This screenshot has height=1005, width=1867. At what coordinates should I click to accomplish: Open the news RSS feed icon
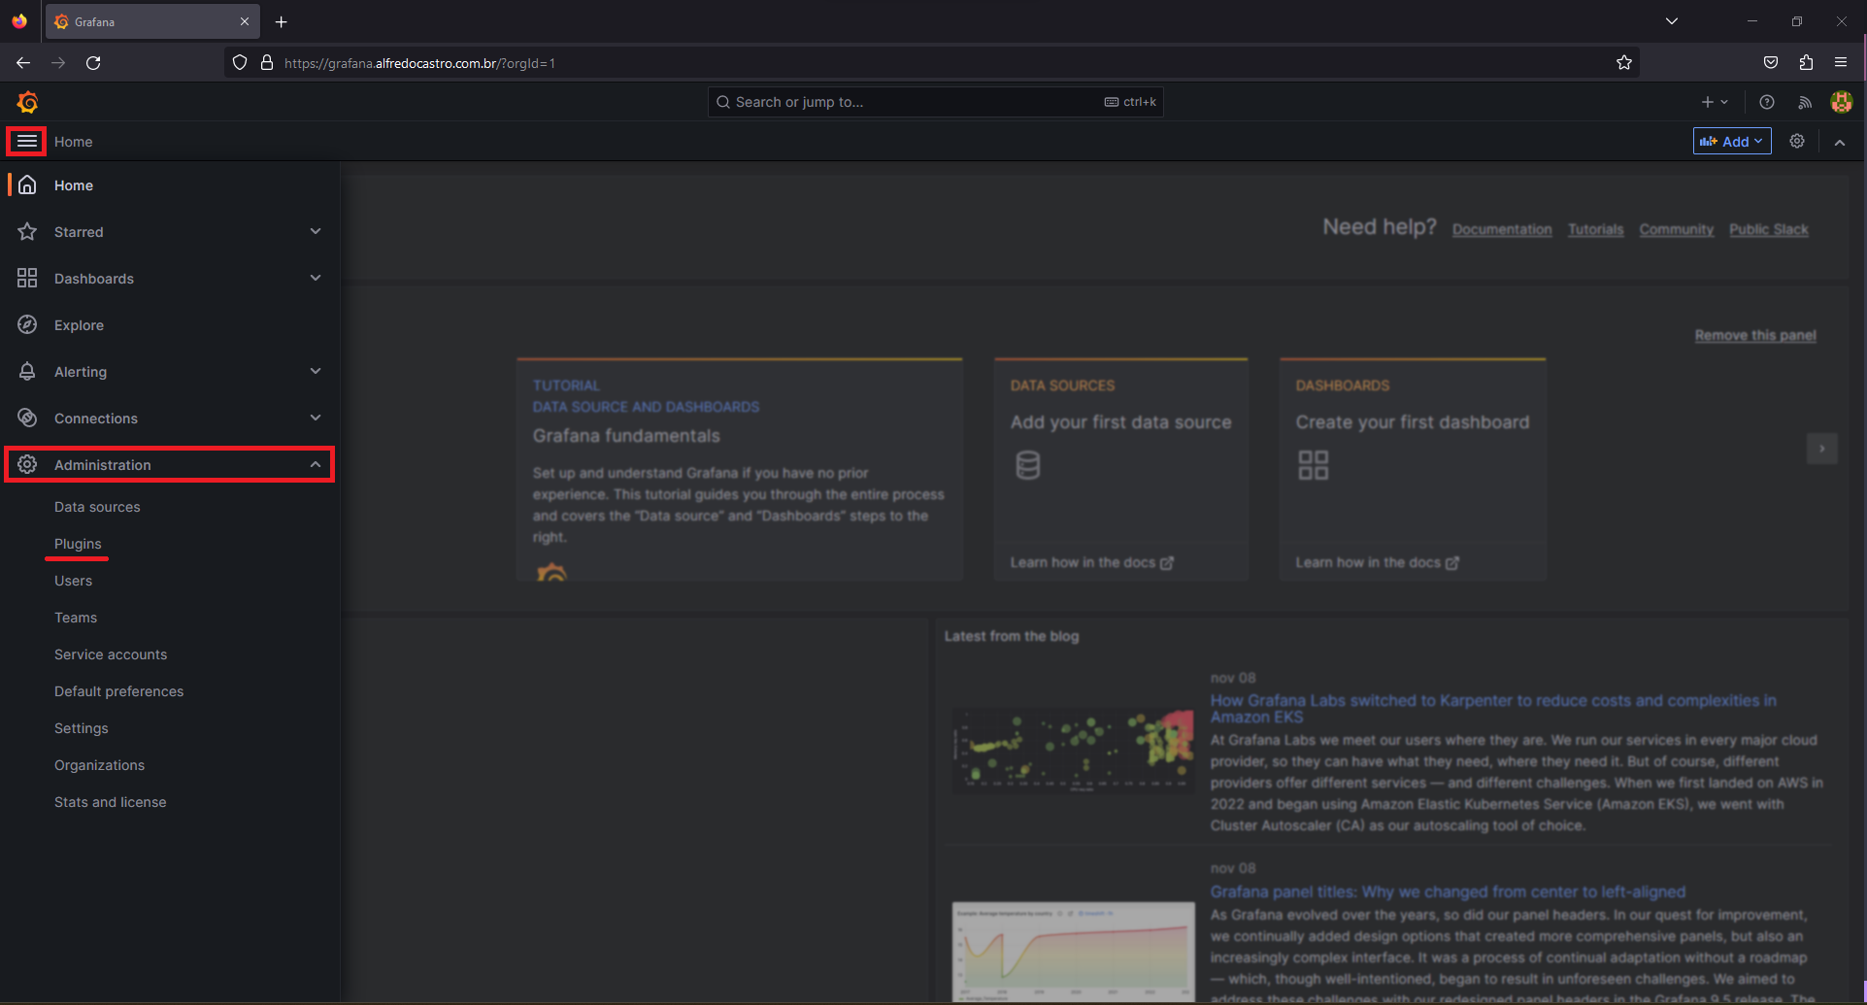pos(1805,102)
